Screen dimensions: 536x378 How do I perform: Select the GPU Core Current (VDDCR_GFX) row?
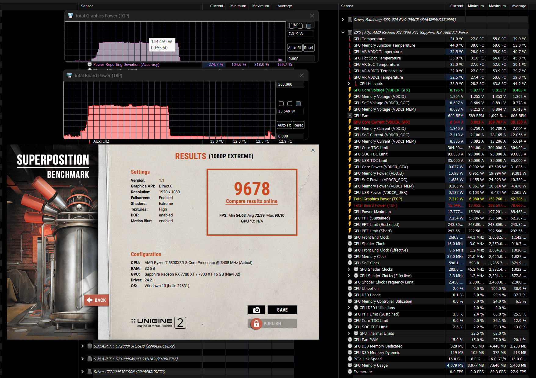click(438, 122)
